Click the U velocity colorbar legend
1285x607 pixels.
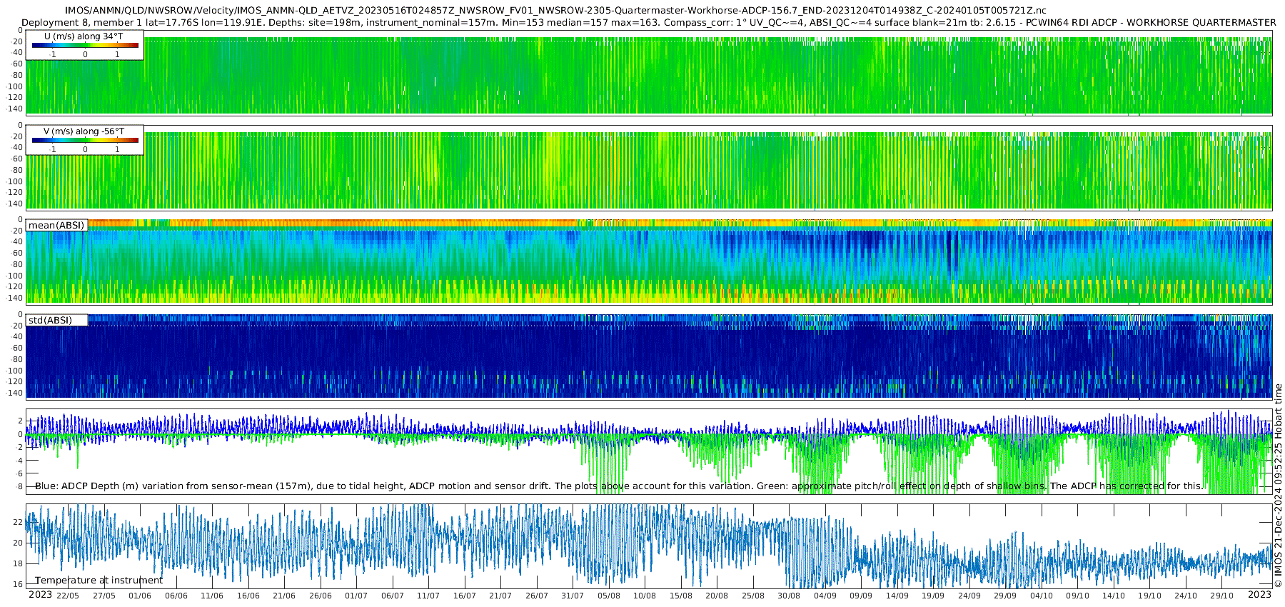click(x=85, y=45)
